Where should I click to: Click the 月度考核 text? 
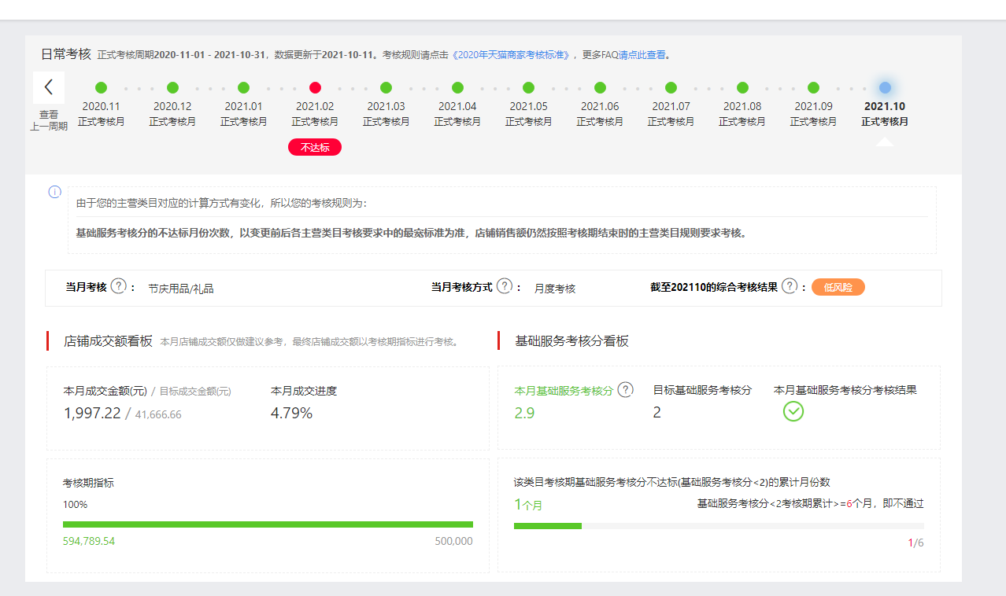tap(555, 289)
